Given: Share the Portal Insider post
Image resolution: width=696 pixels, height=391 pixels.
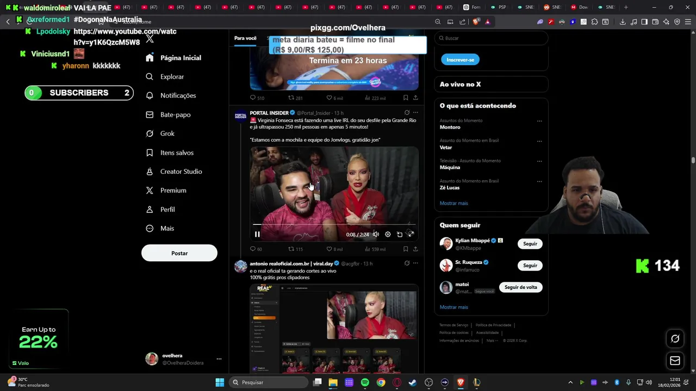Looking at the screenshot, I should (x=415, y=249).
